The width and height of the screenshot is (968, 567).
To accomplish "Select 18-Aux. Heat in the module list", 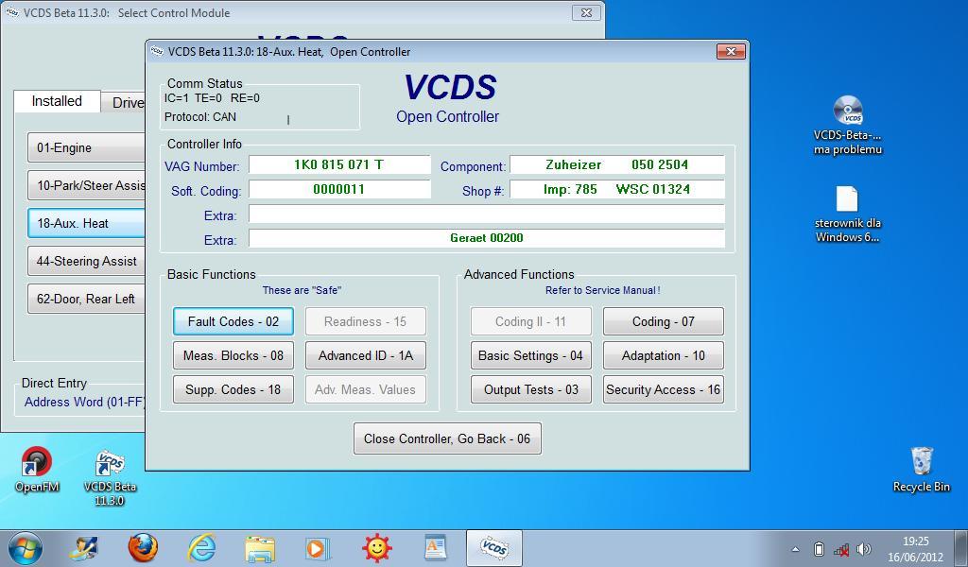I will 86,223.
